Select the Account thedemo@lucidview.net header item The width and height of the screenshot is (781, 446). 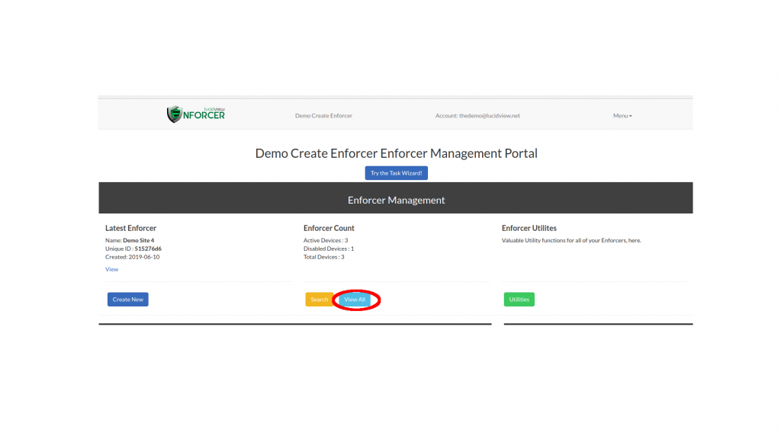477,115
